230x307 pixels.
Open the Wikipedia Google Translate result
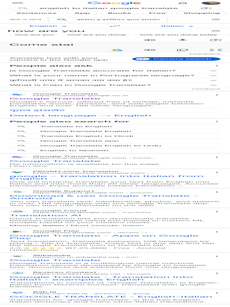click(55, 260)
